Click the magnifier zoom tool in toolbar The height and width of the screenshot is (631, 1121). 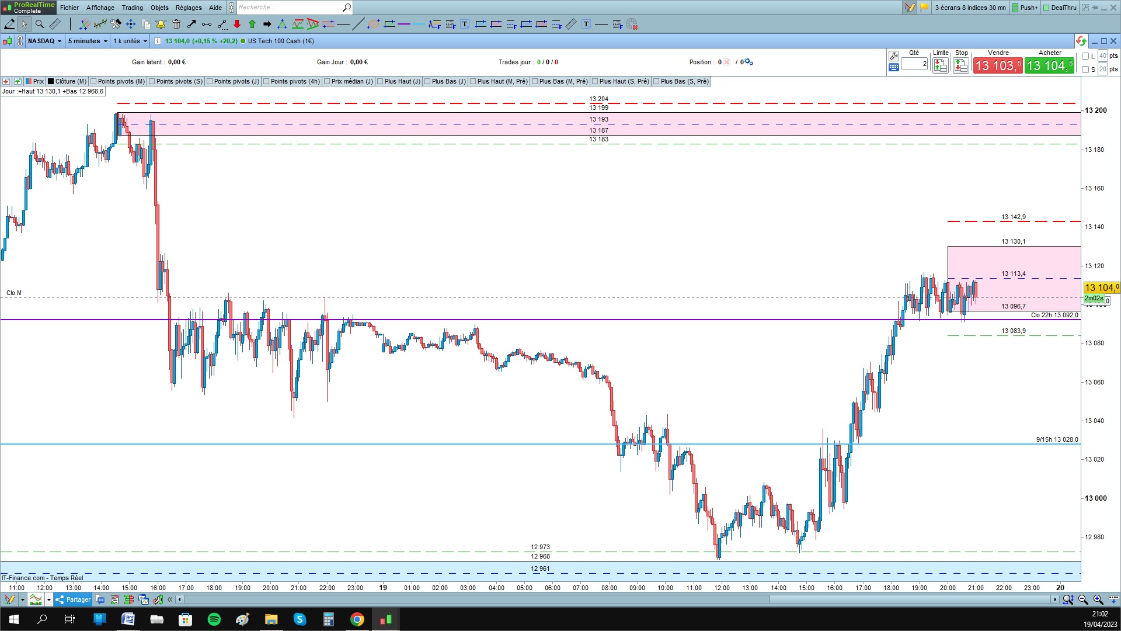tap(40, 24)
